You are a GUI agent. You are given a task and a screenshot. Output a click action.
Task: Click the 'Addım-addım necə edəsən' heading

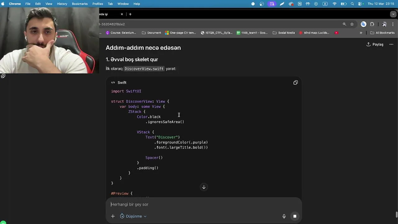click(143, 48)
